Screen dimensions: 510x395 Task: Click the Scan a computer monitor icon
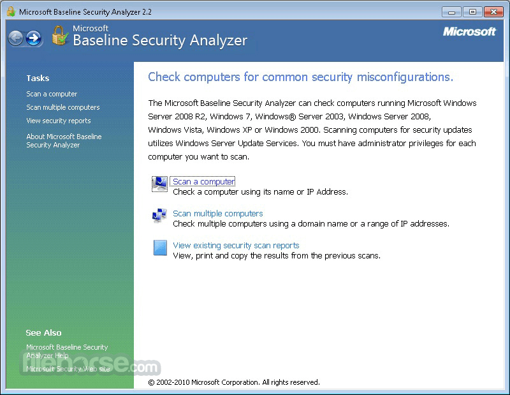pyautogui.click(x=160, y=184)
